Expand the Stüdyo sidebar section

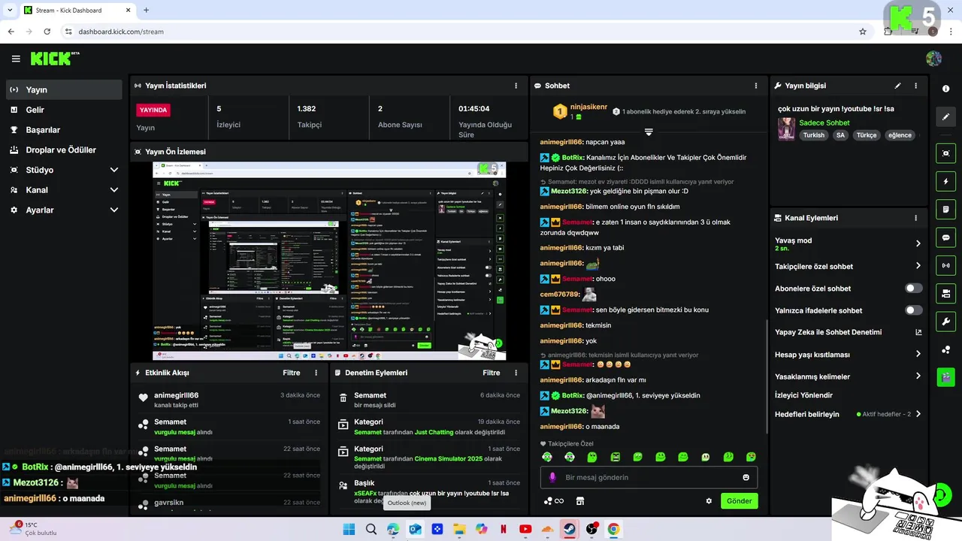(64, 170)
